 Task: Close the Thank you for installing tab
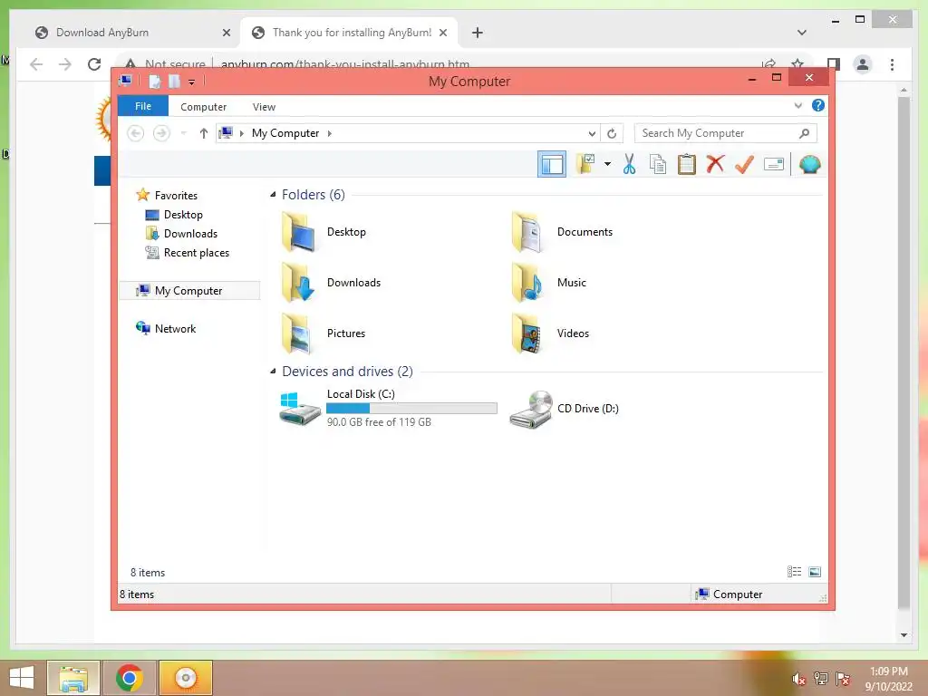click(x=442, y=34)
